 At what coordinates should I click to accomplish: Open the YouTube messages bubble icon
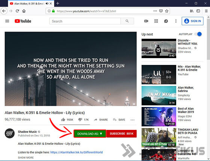tap(166, 21)
